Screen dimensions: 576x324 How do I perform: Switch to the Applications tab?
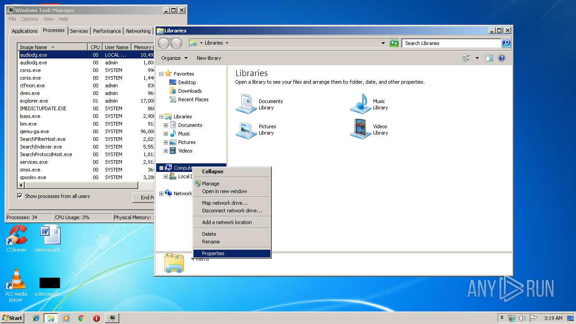click(24, 31)
